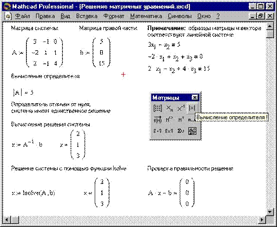
Task: Insert a matrix using the Matrix icon
Action: coord(158,108)
